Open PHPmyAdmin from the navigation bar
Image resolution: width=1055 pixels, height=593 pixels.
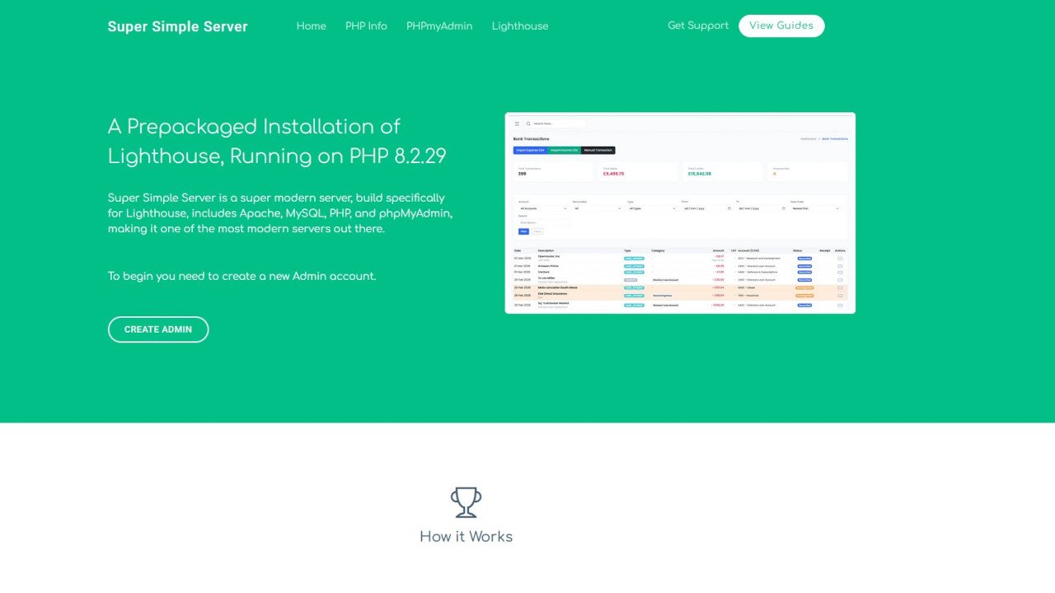pos(439,26)
